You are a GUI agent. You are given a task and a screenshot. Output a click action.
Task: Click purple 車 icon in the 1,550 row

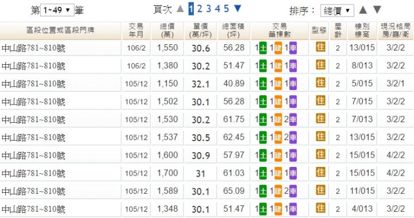click(x=293, y=48)
